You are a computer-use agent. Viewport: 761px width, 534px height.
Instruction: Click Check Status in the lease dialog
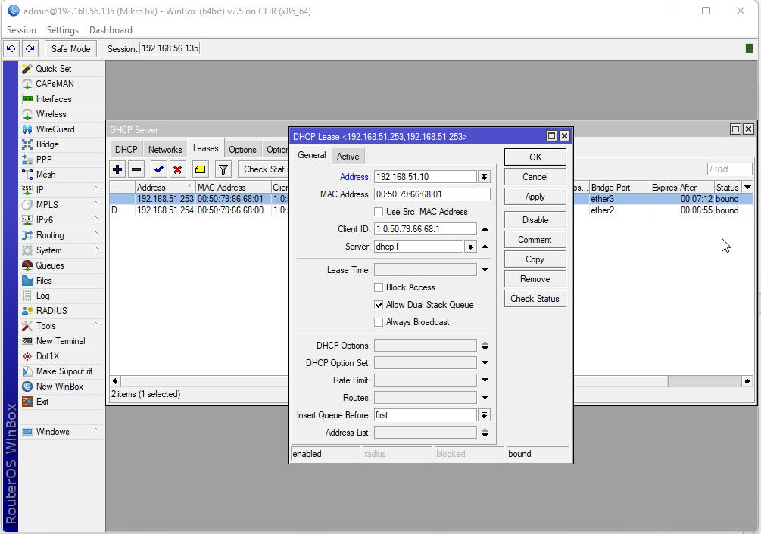coord(535,298)
